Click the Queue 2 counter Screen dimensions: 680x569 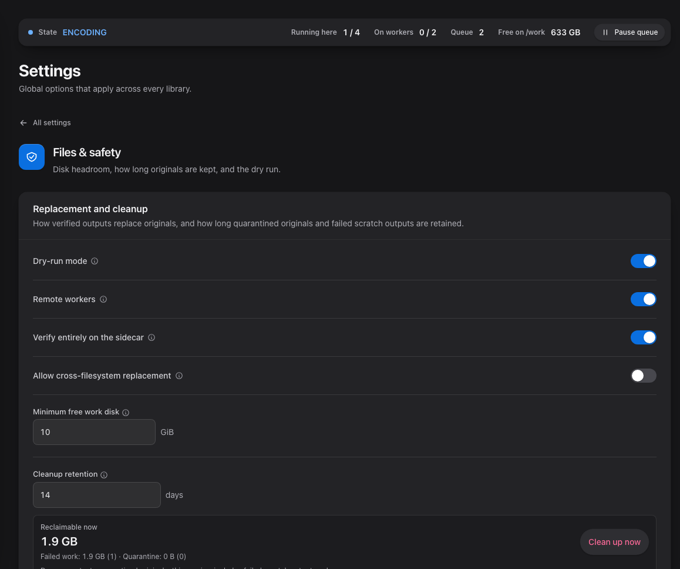coord(467,32)
